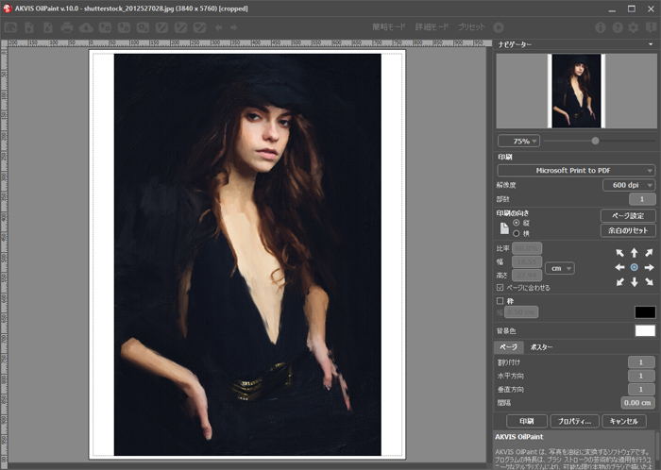Open zoom 75% dropdown
Screen dimensions: 661x470
[x=518, y=141]
